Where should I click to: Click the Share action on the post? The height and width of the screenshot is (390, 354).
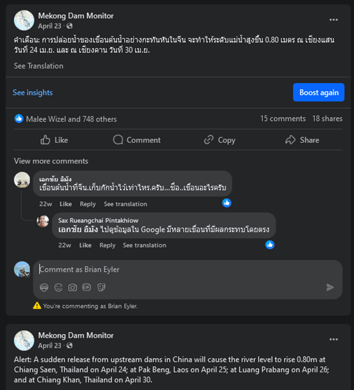[x=302, y=140]
